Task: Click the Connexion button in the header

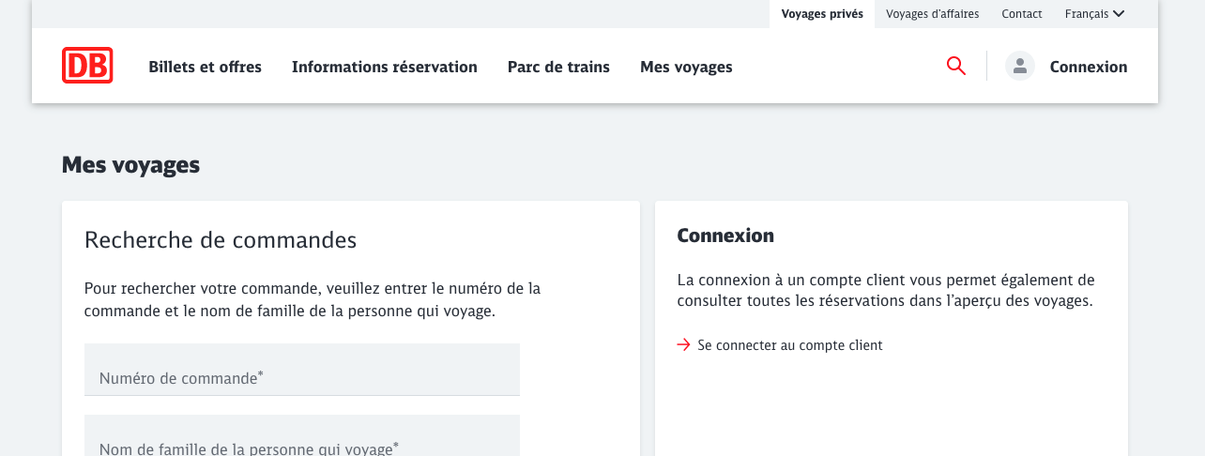Action: (1088, 67)
